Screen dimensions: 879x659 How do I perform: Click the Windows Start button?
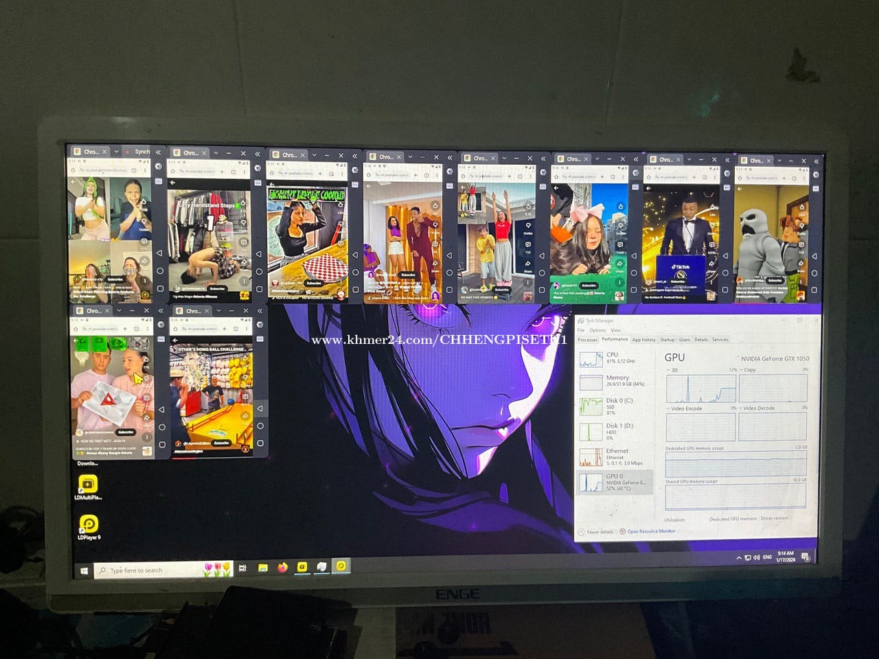(84, 570)
